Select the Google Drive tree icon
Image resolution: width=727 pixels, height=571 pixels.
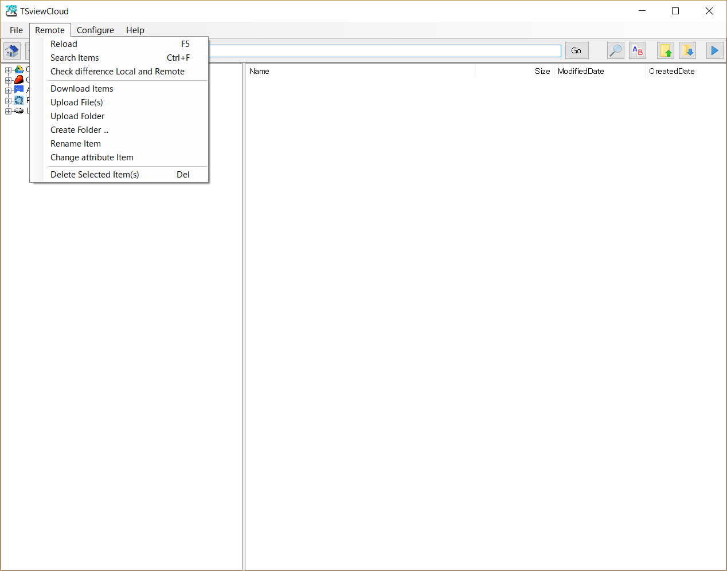point(19,70)
